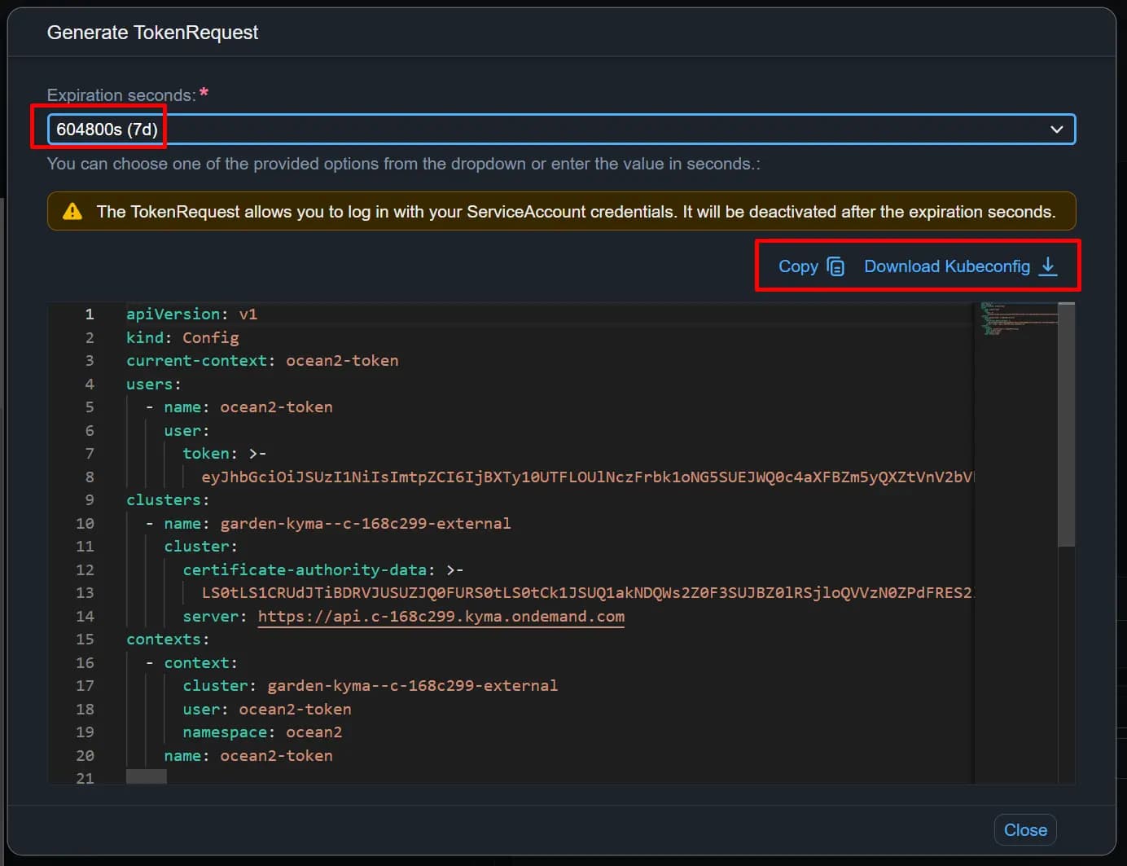Click 'current-context: ocean2-token' line
Image resolution: width=1127 pixels, height=866 pixels.
262,361
